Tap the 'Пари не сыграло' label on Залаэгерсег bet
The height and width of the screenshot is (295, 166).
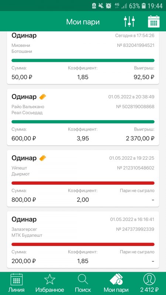tap(137, 252)
